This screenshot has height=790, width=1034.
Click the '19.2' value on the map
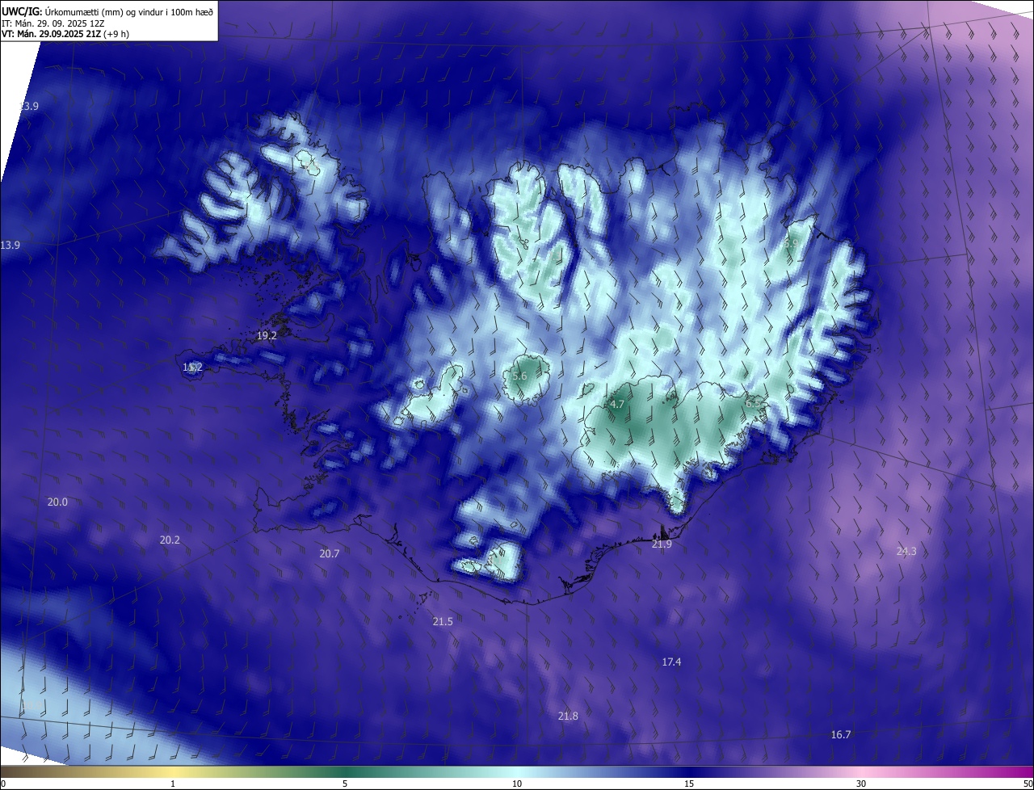267,335
